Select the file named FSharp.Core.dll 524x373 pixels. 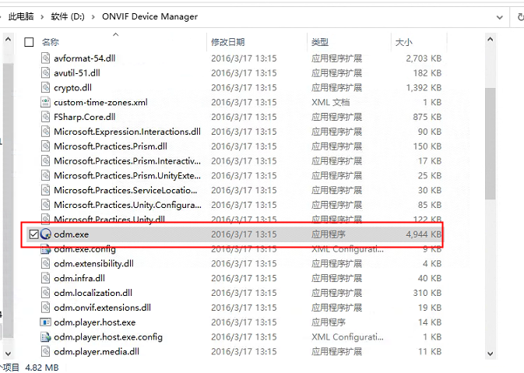(x=85, y=117)
